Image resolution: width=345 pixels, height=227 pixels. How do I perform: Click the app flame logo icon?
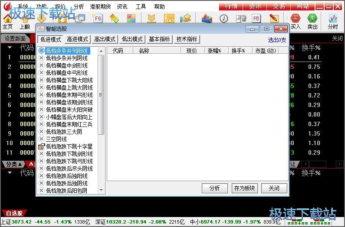pos(7,6)
